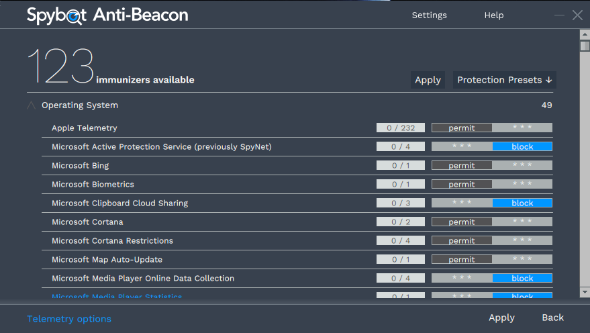Screen dimensions: 590x333
Task: Select the Microsoft Biometrics label
Action: 93,185
